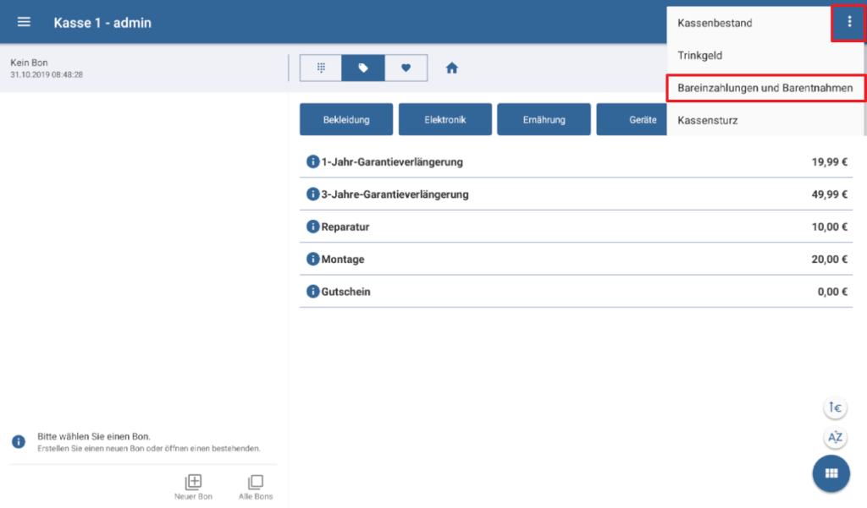Screen dimensions: 867x508
Task: Switch to the numeric keypad view
Action: [x=321, y=68]
